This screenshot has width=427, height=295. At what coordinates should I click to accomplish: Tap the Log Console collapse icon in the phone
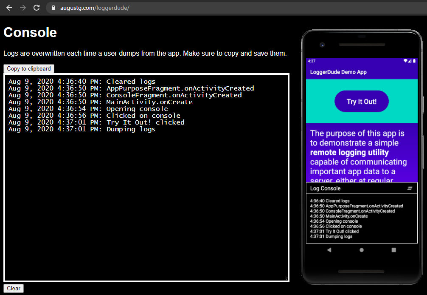pyautogui.click(x=410, y=188)
